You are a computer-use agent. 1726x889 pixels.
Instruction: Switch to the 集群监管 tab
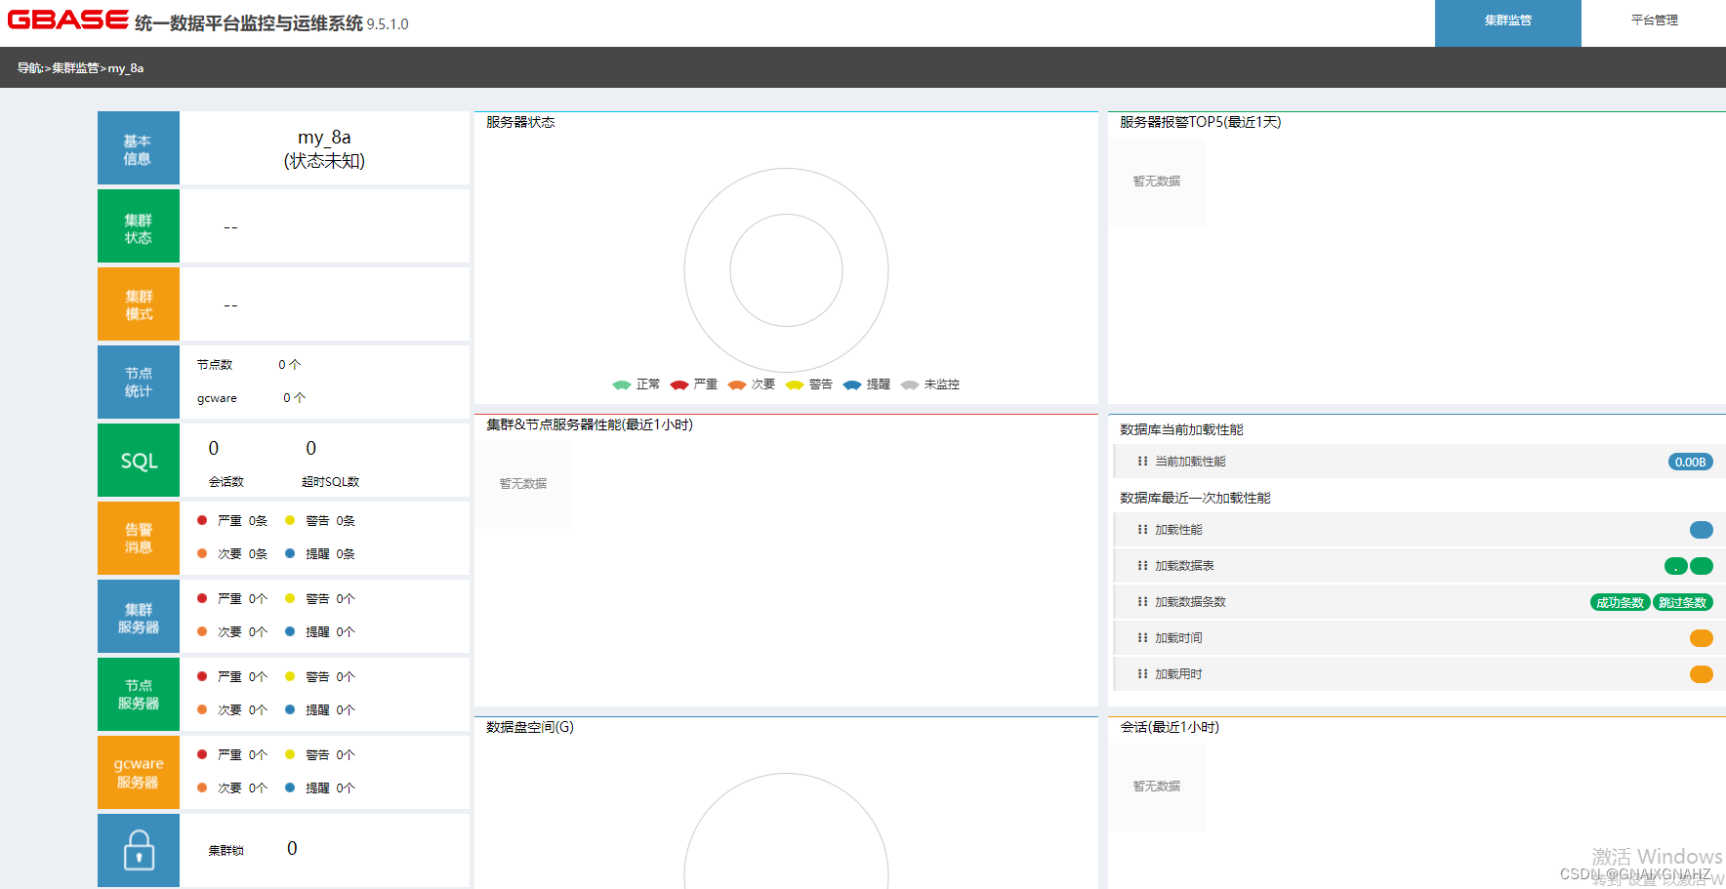point(1507,20)
